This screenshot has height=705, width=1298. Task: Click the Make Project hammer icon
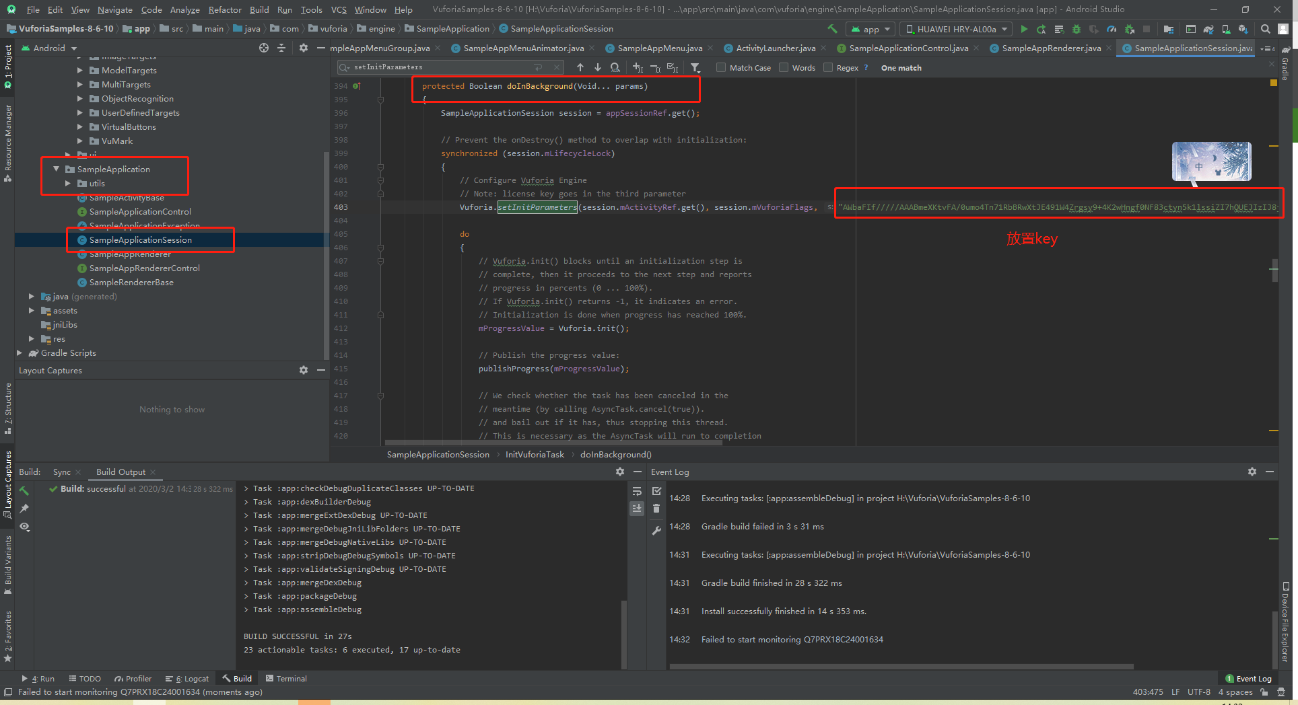[832, 29]
